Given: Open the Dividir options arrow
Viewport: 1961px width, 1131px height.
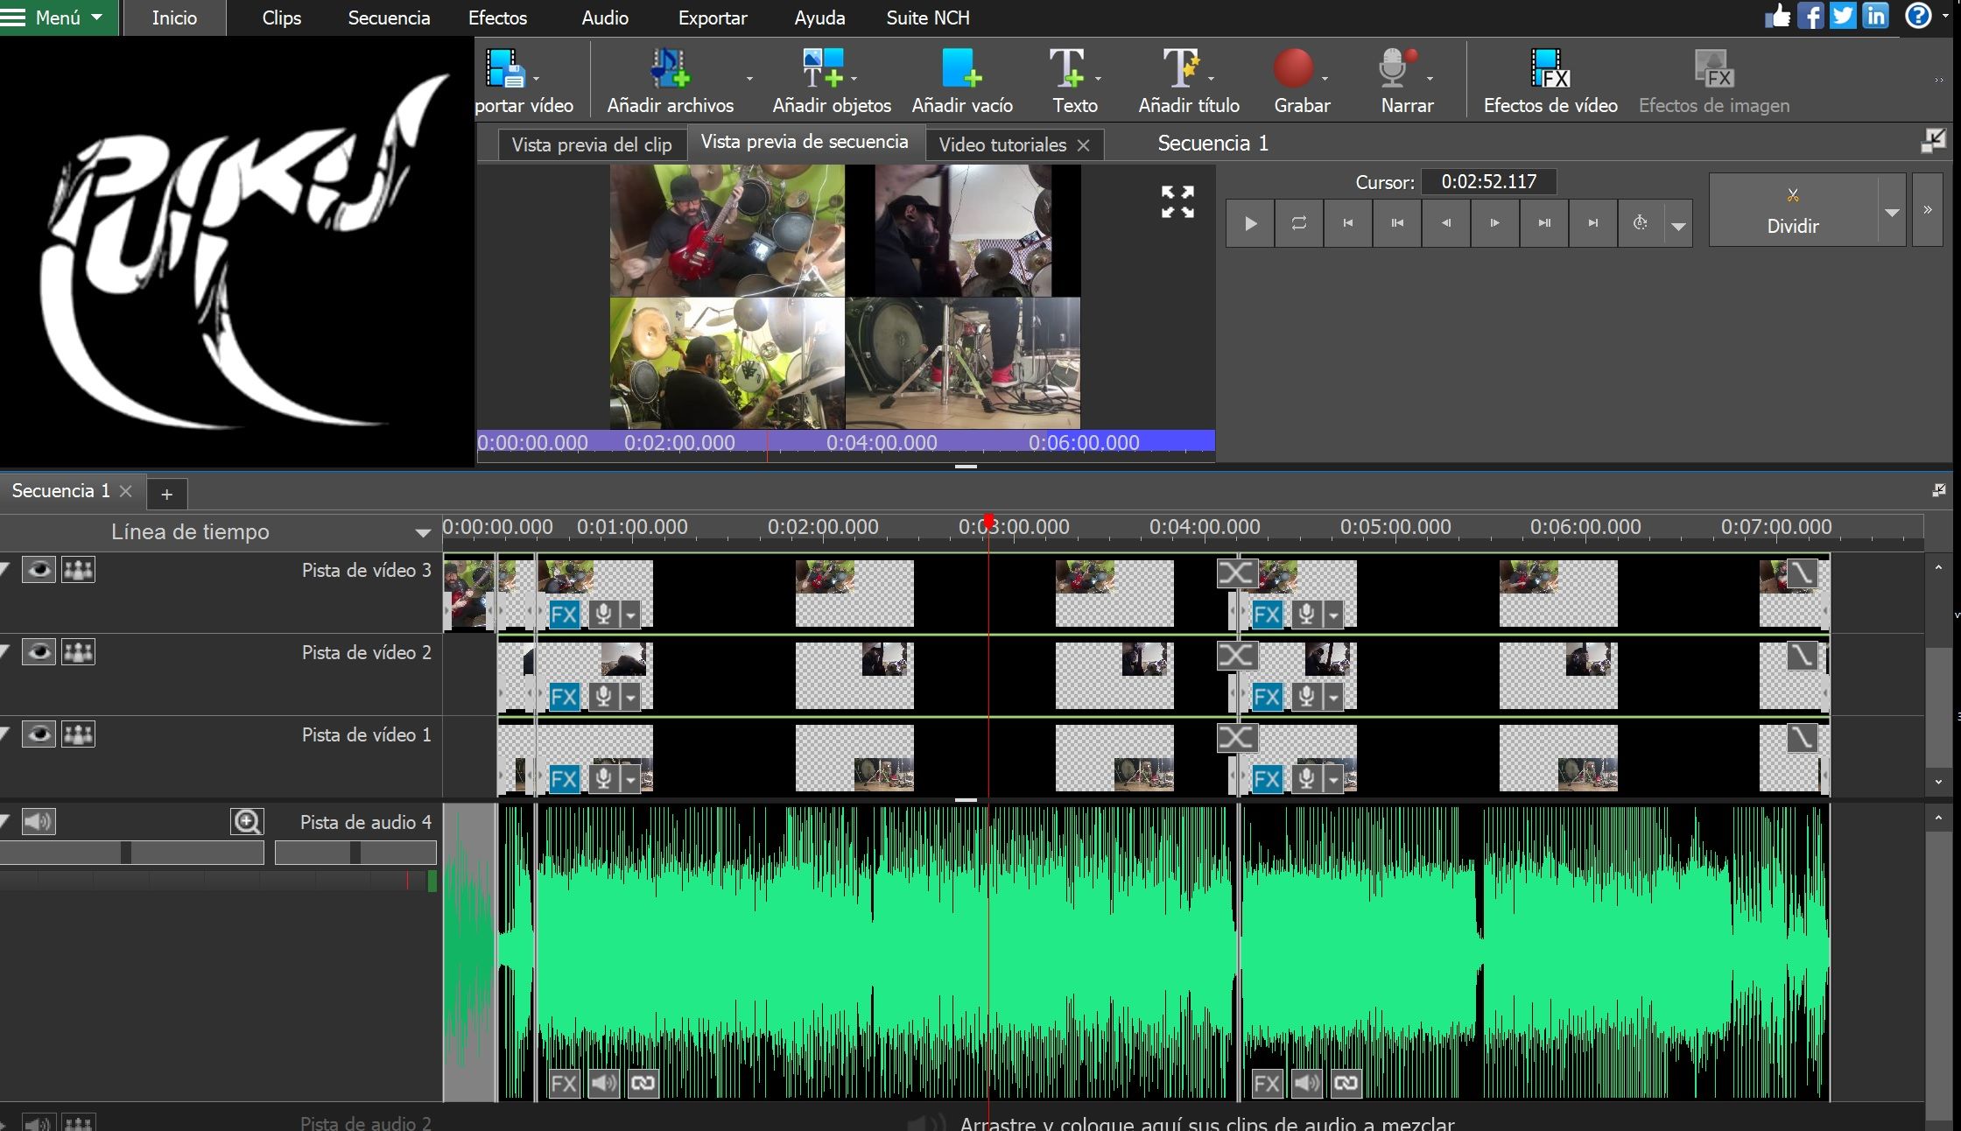Looking at the screenshot, I should (1892, 211).
